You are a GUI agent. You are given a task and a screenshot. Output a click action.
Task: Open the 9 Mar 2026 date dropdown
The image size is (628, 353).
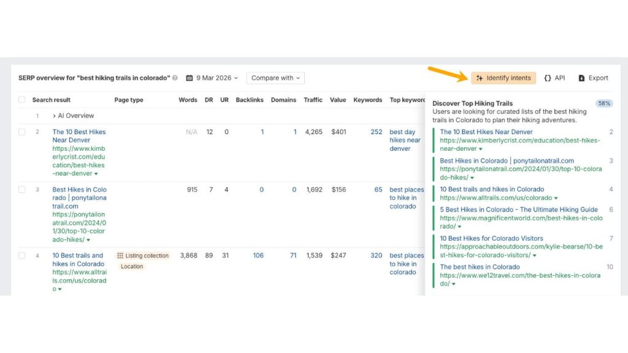212,78
